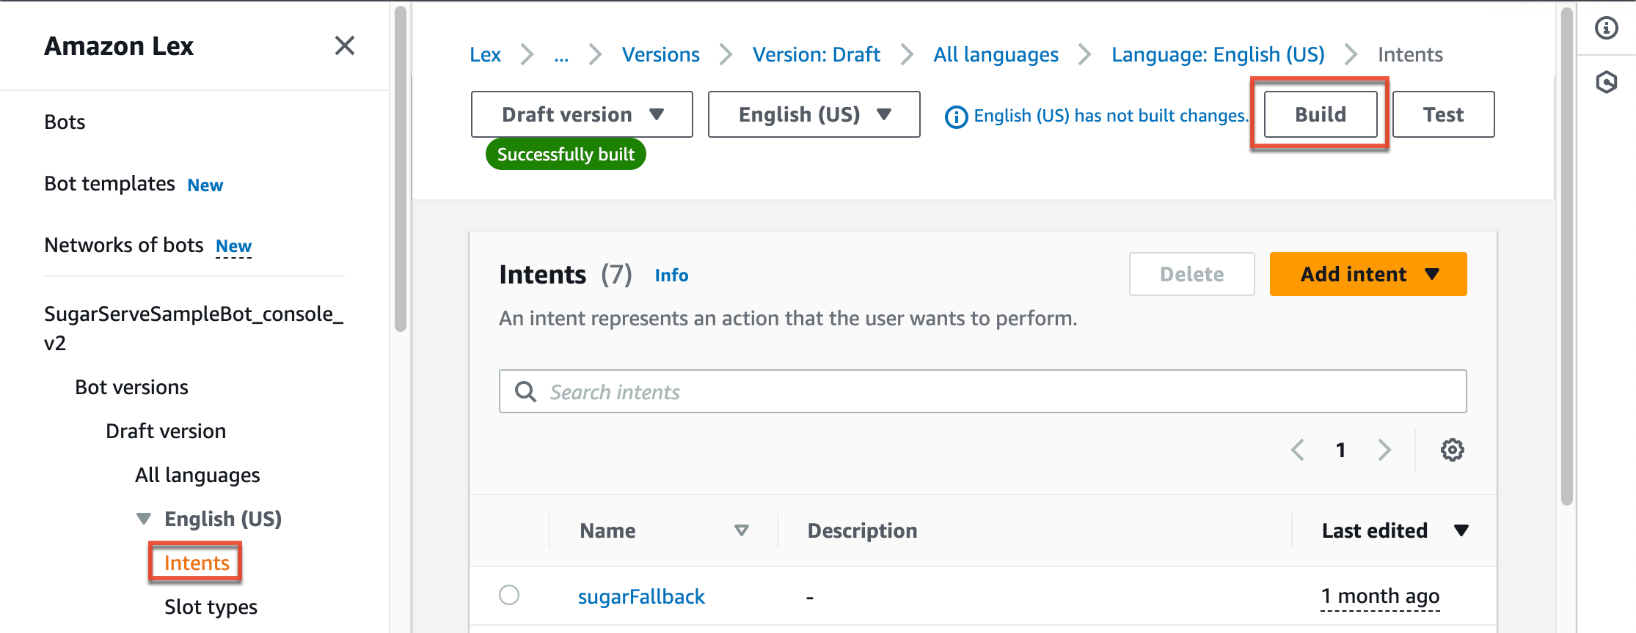
Task: Open the Draft version dropdown
Action: (581, 114)
